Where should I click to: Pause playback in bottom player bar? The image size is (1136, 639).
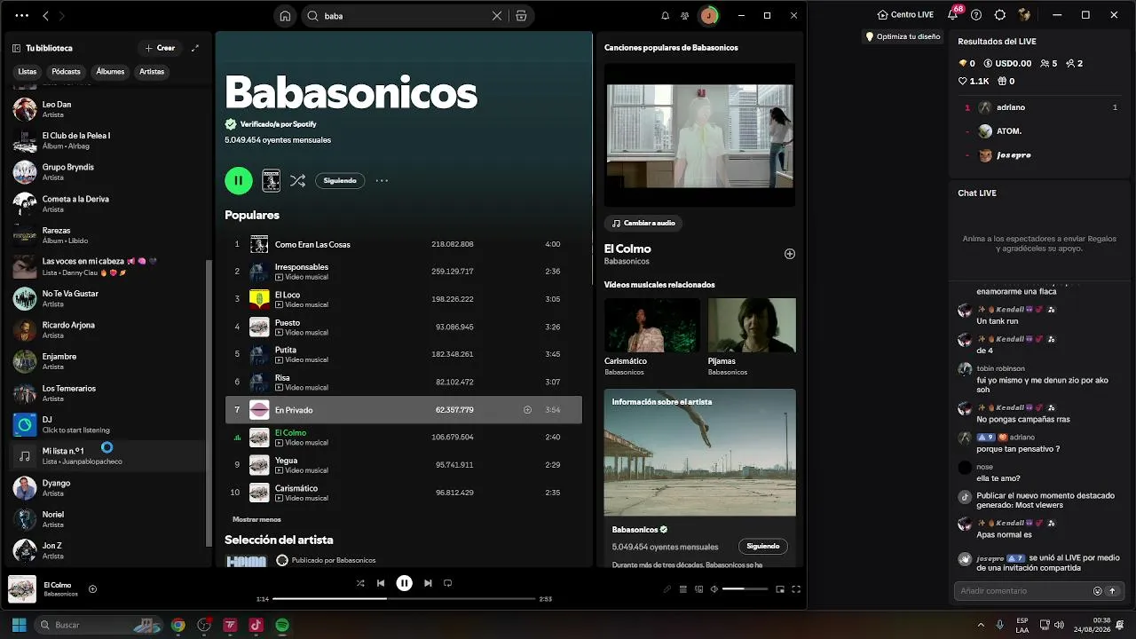coord(405,583)
